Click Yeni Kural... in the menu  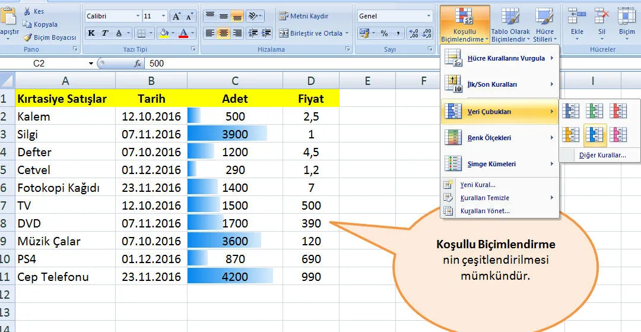[x=478, y=185]
